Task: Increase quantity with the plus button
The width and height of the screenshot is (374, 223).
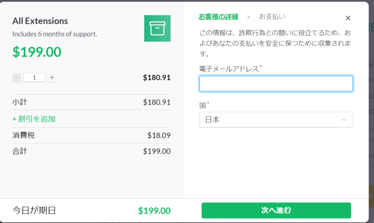Action: pyautogui.click(x=52, y=78)
